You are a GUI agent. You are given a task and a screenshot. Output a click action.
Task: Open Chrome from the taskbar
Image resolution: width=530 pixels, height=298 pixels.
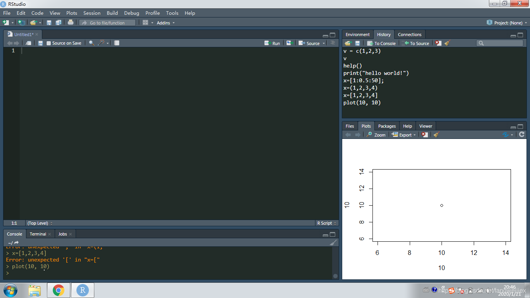[x=59, y=290]
